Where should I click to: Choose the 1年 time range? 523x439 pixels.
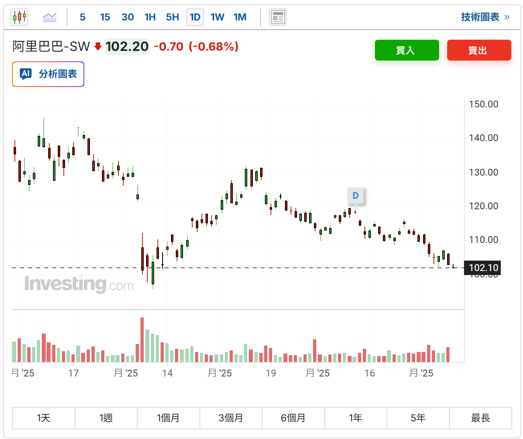pos(356,418)
